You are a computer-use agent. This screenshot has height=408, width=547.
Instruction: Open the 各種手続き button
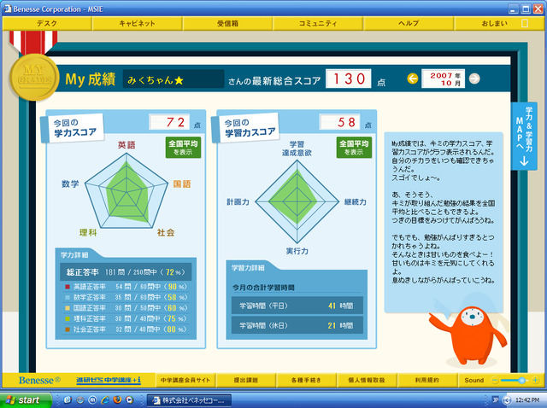[306, 380]
